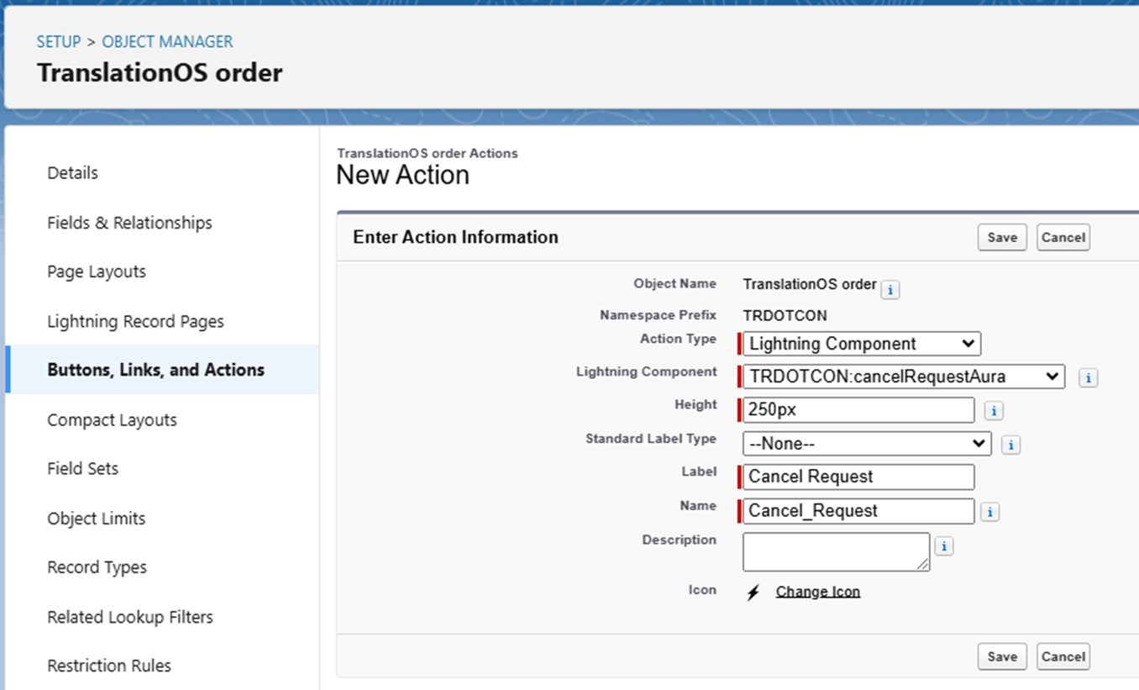Open the Details section

(72, 173)
